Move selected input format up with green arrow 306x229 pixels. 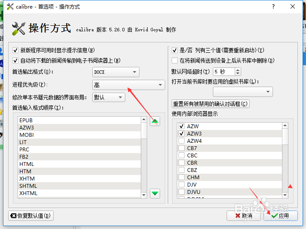pos(155,121)
